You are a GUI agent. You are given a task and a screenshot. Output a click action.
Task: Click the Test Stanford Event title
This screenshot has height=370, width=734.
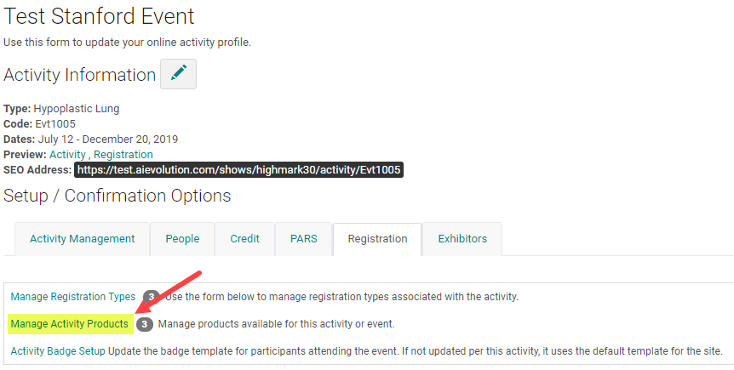pyautogui.click(x=99, y=16)
